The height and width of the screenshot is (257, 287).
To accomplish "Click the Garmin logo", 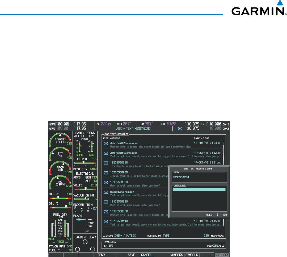I will coord(259,8).
